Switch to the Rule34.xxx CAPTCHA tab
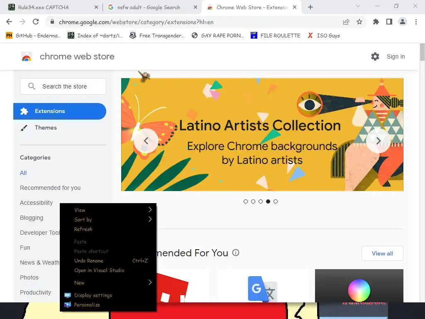This screenshot has width=425, height=319. 51,7
